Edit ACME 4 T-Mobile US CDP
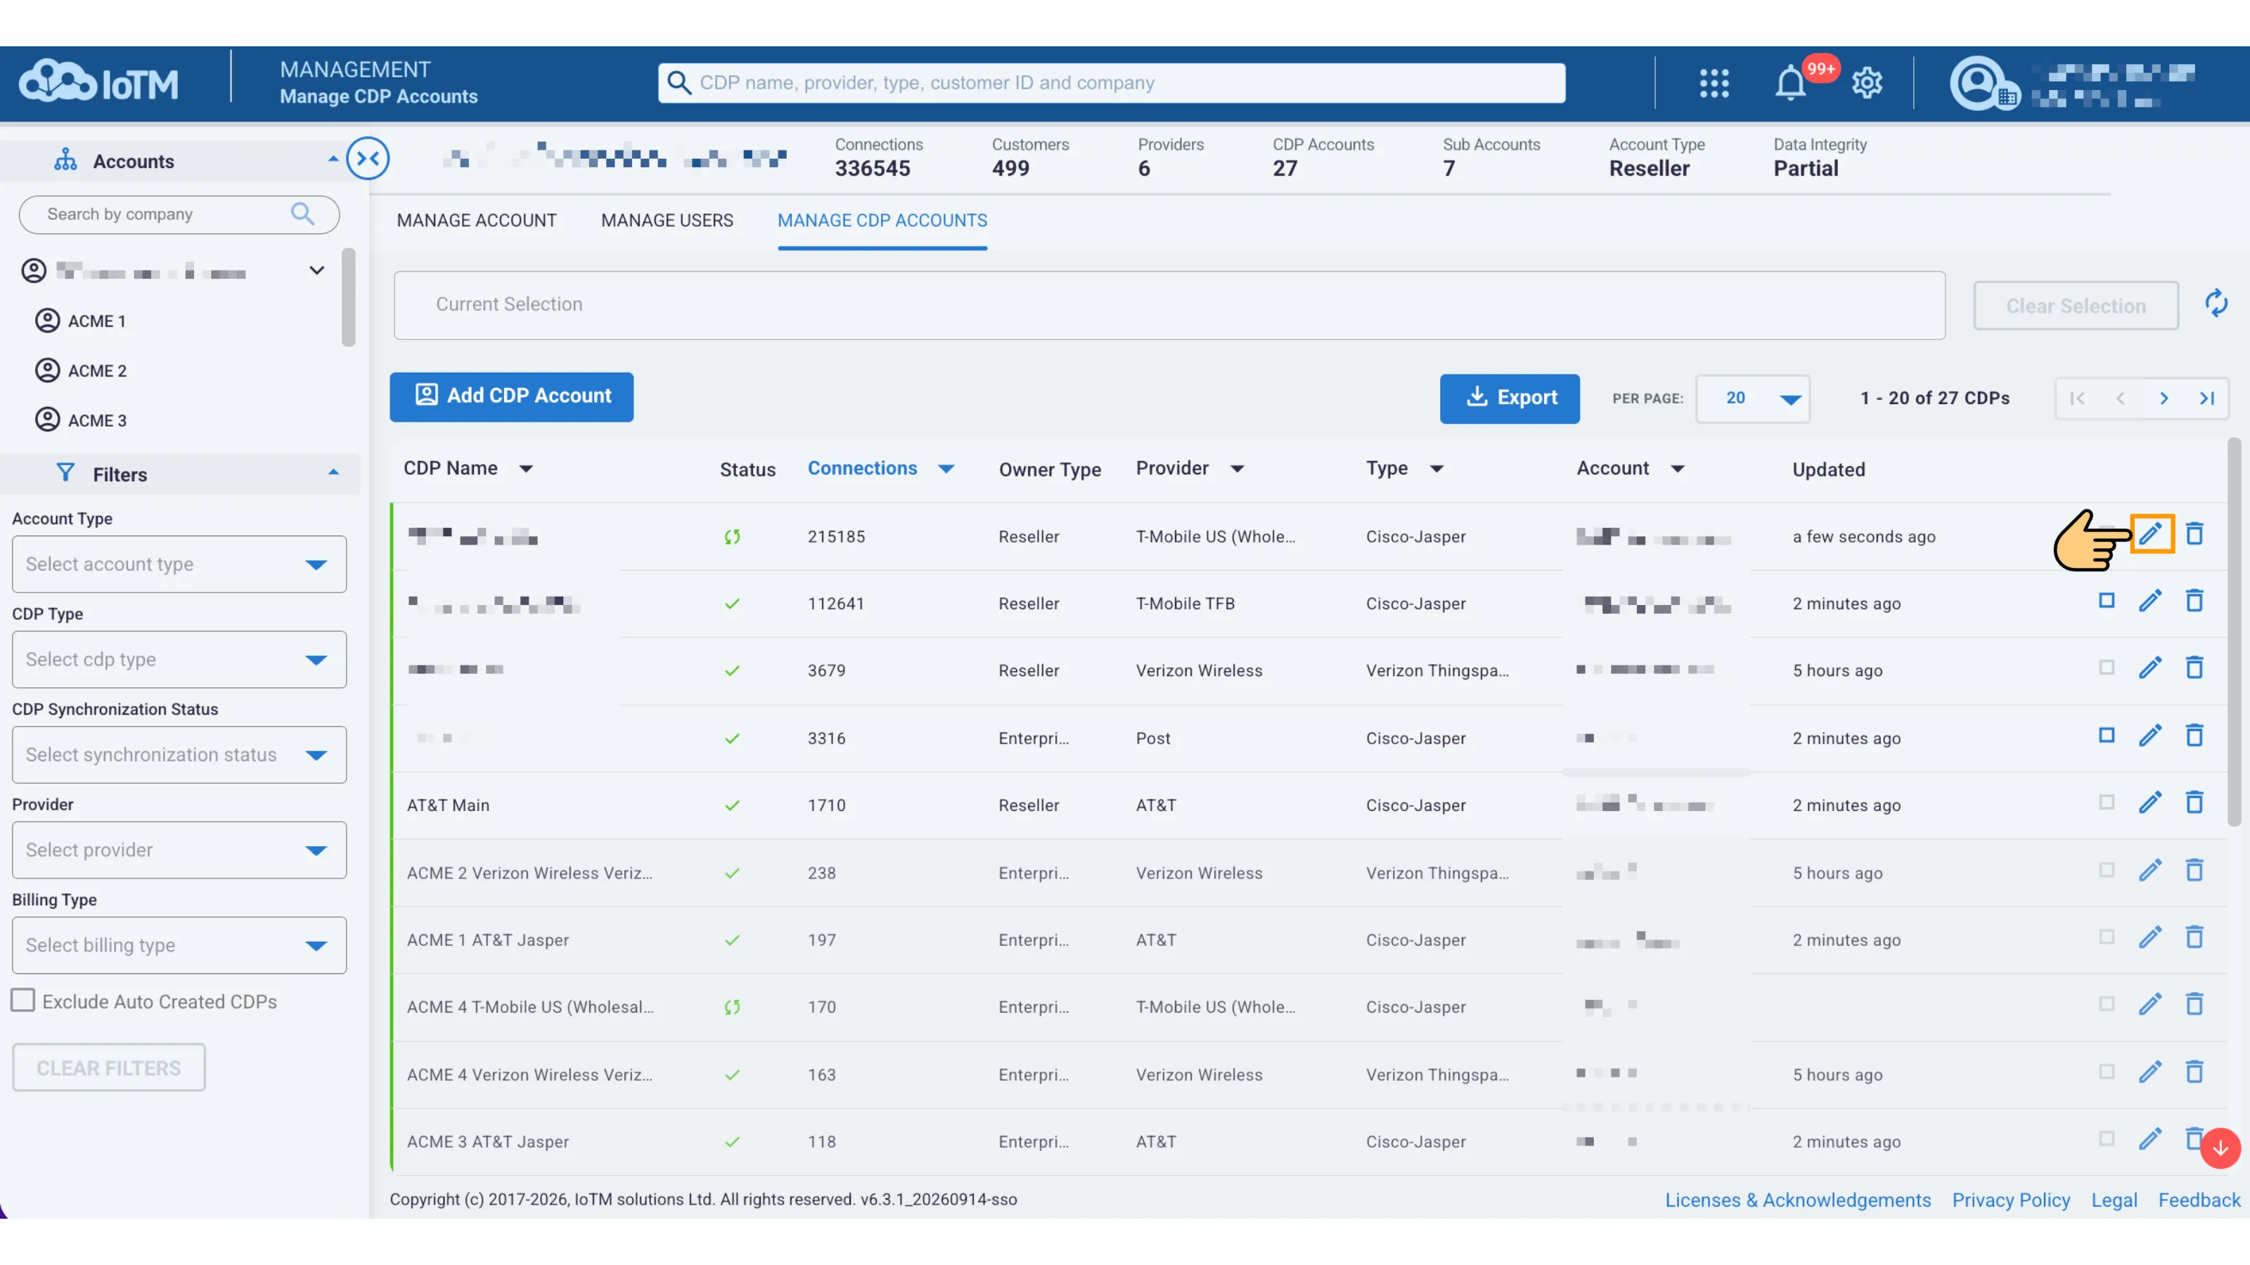2250x1265 pixels. [2149, 1004]
